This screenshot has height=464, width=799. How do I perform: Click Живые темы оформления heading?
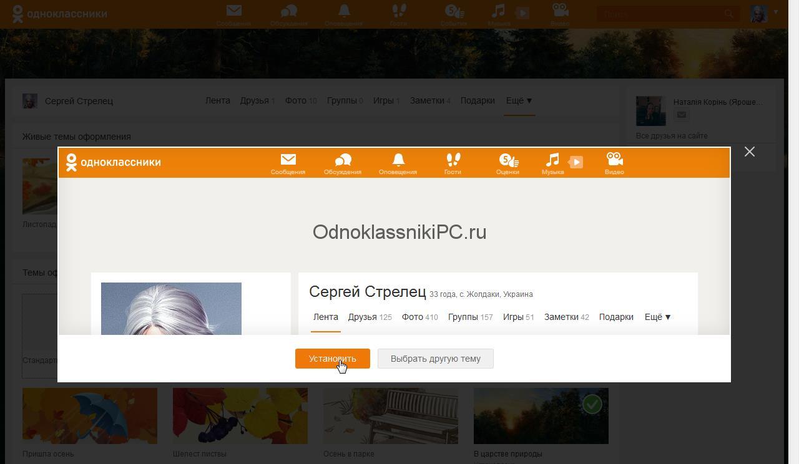tap(77, 137)
